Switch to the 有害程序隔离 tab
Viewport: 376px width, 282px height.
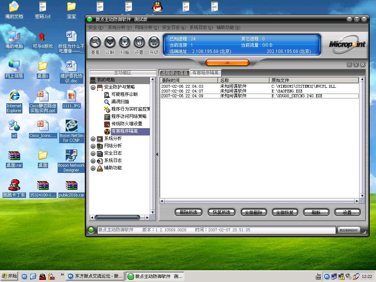click(206, 73)
